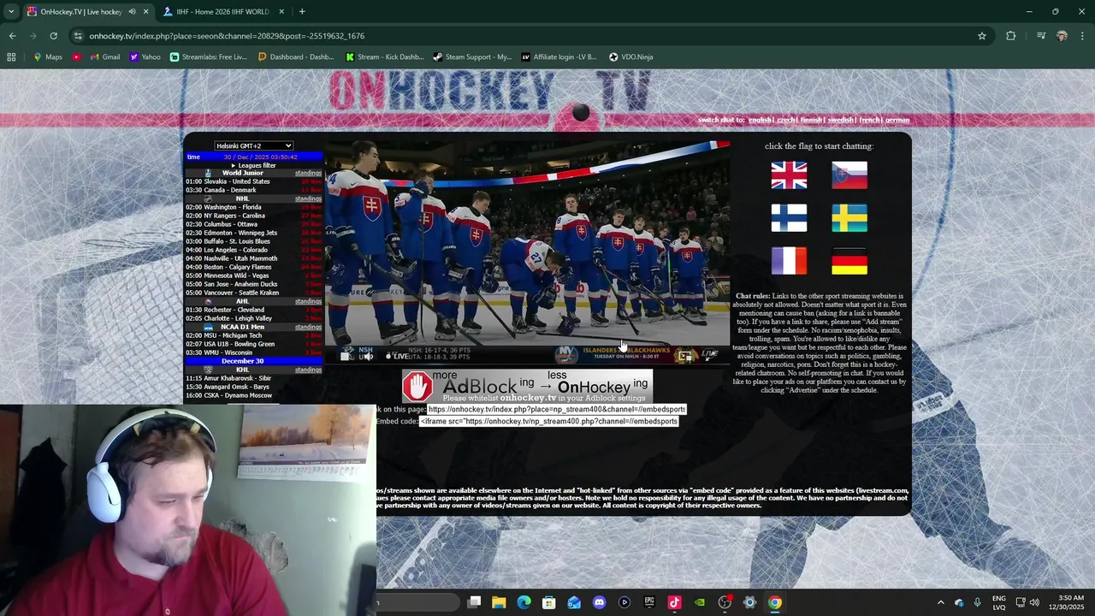The width and height of the screenshot is (1095, 616).
Task: Open the Yahoo bookmark
Action: coord(145,57)
